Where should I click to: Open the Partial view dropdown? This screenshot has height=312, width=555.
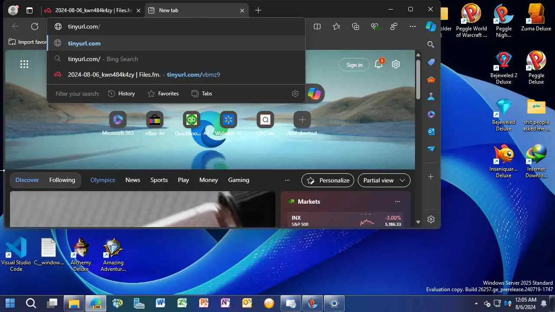click(x=384, y=180)
